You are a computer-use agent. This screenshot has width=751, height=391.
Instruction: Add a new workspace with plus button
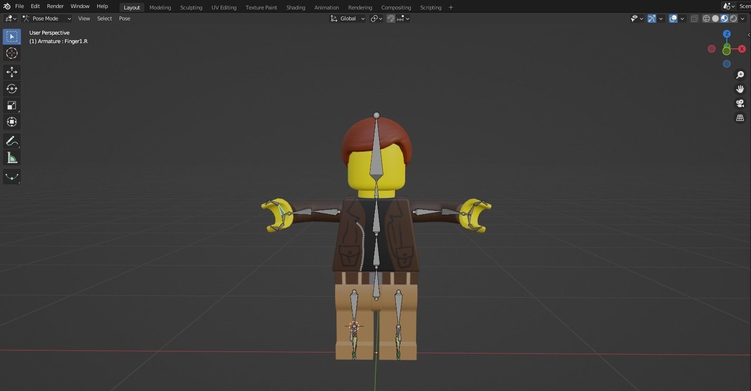[451, 7]
